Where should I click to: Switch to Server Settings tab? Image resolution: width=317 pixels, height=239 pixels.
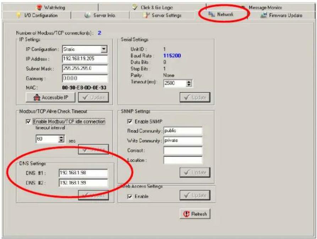(x=162, y=15)
